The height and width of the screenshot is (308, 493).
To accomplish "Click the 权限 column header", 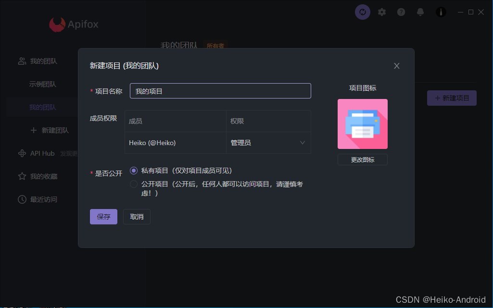I will point(268,121).
